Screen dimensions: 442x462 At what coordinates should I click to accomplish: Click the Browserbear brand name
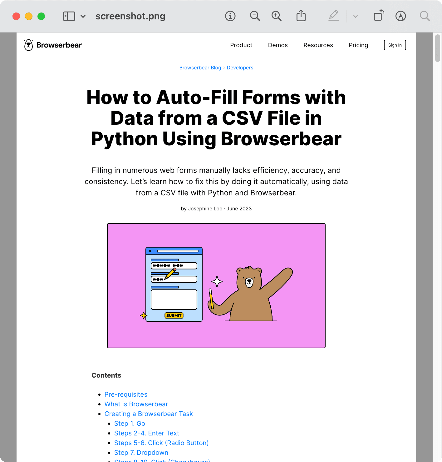click(x=59, y=45)
